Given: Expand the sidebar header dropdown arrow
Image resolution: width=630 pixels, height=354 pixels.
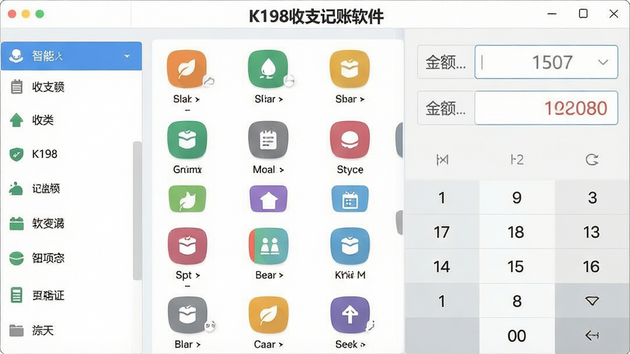Looking at the screenshot, I should click(x=127, y=56).
